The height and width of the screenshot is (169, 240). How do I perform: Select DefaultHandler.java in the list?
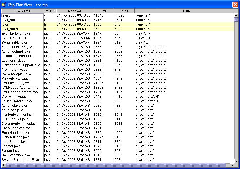pyautogui.click(x=17, y=56)
